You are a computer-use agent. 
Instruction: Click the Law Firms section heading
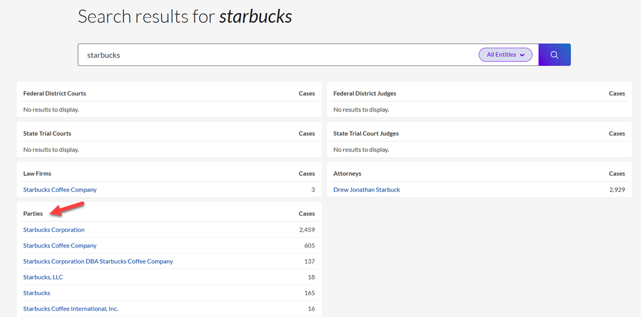[37, 174]
